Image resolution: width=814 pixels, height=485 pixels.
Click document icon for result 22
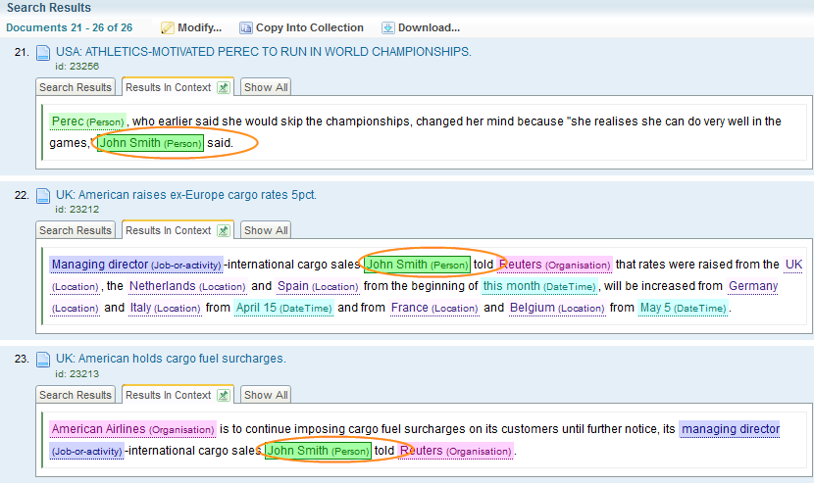[x=43, y=197]
